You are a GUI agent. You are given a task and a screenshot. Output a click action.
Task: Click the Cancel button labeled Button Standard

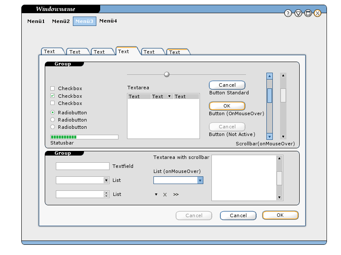(x=227, y=85)
